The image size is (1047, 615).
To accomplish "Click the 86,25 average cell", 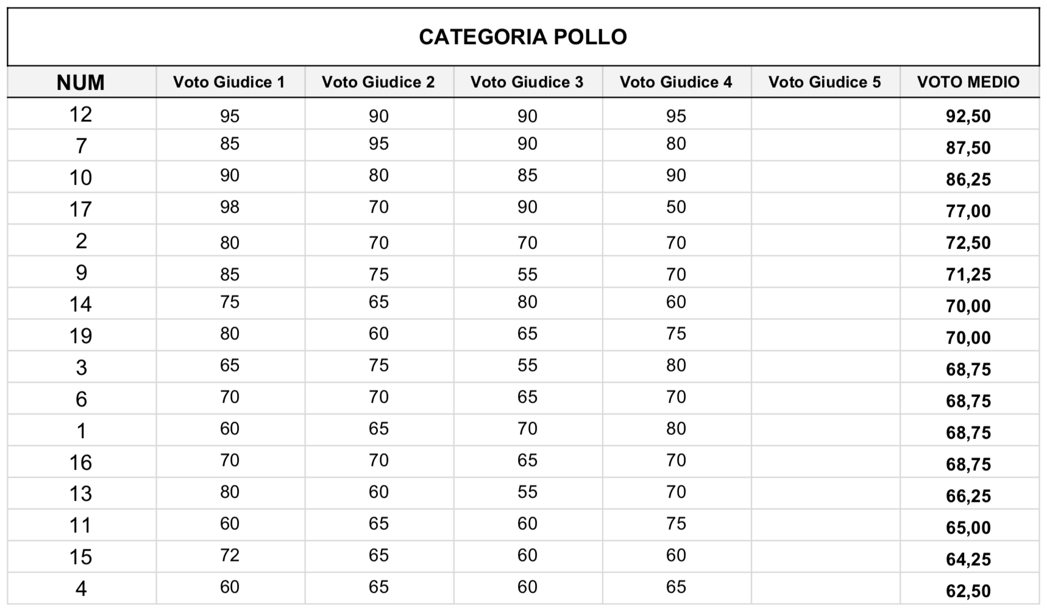I will tap(969, 177).
